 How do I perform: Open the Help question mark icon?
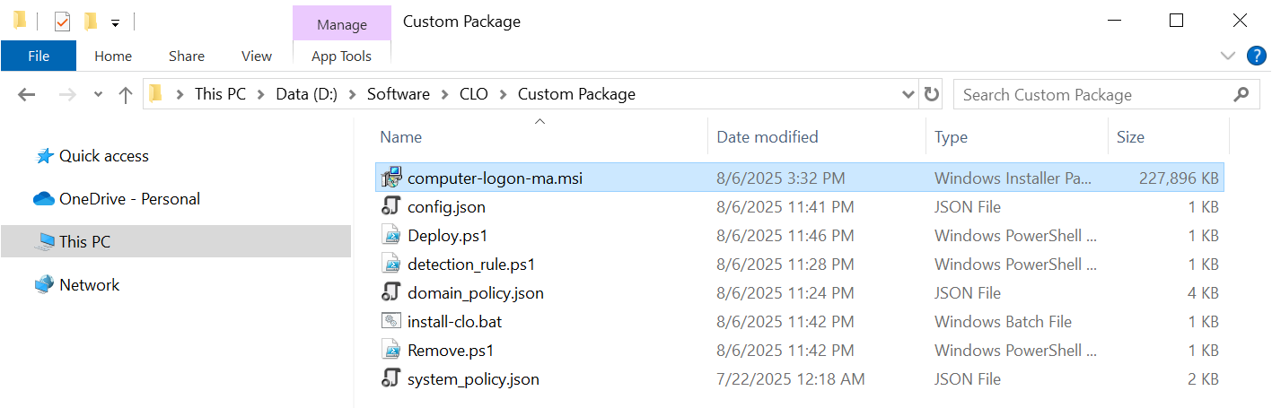(x=1257, y=56)
